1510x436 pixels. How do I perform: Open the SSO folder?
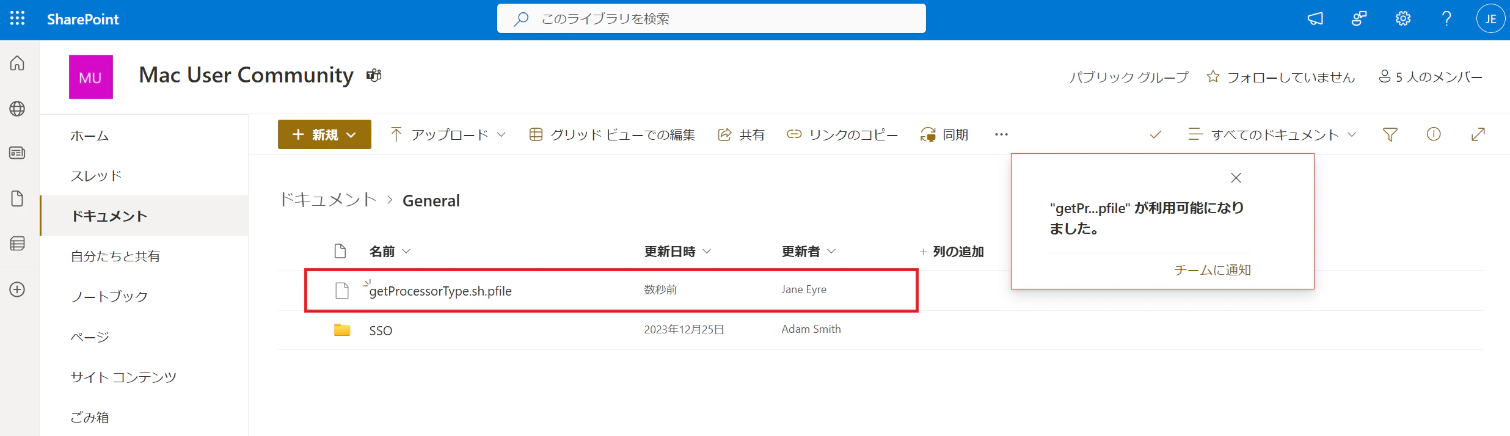[381, 330]
